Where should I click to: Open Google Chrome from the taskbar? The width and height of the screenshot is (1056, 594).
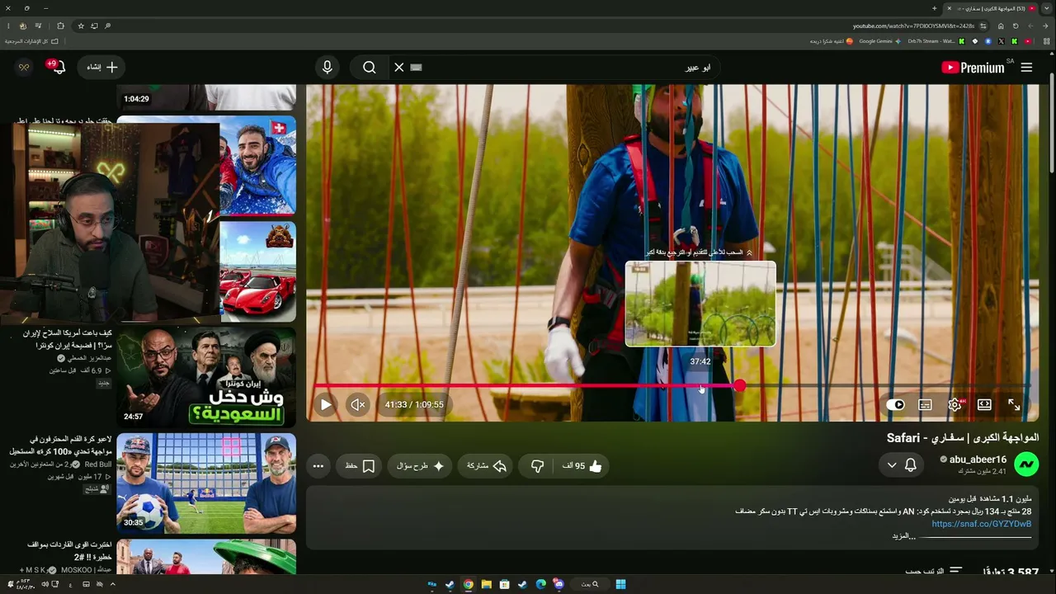[468, 584]
